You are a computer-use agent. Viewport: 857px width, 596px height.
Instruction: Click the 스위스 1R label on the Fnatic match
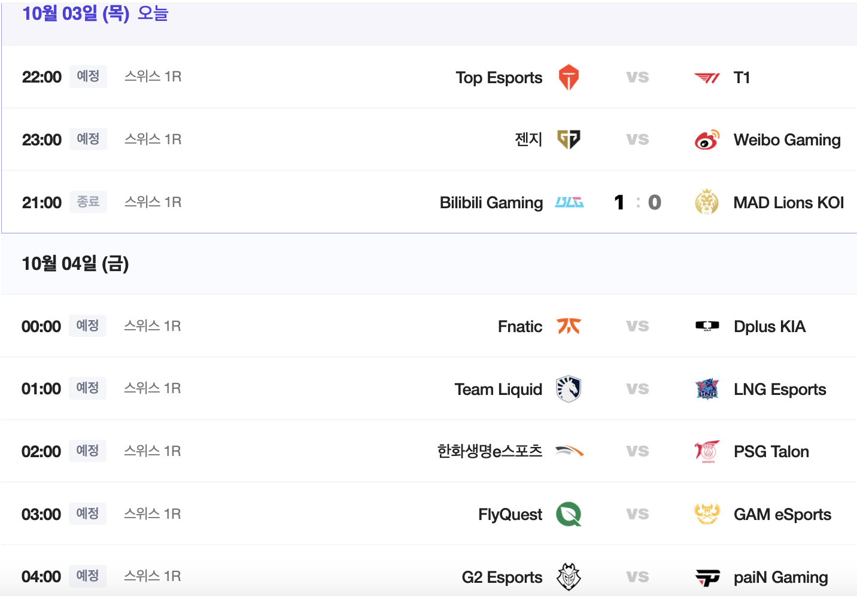[152, 326]
